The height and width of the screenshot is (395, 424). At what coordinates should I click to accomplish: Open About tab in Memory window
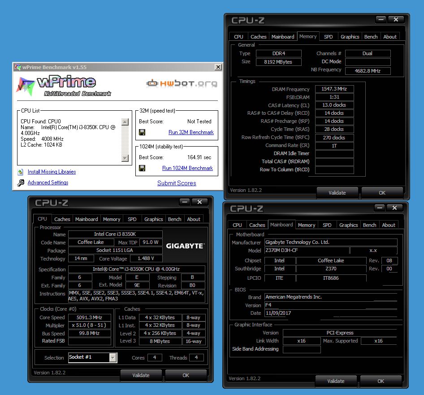(x=390, y=37)
